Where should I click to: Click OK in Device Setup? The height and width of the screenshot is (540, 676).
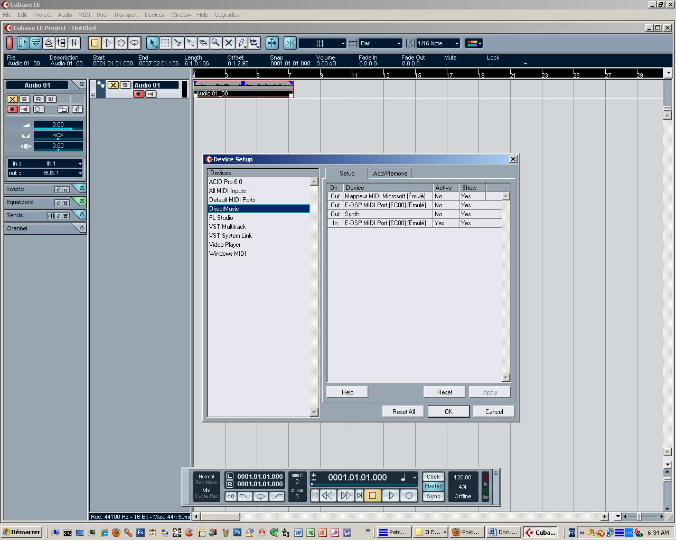[x=448, y=412]
